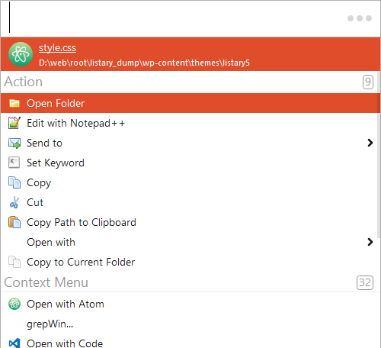Click the Set Keyword K icon
381x348 pixels.
(x=14, y=163)
